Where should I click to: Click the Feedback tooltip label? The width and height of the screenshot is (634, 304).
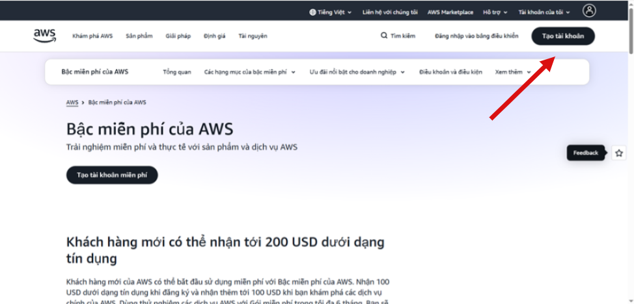tap(585, 153)
